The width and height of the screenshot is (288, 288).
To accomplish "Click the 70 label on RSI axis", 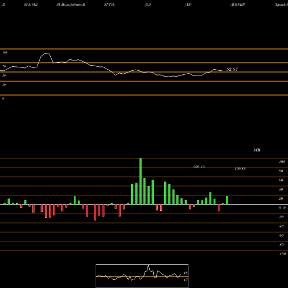I will point(4,66).
